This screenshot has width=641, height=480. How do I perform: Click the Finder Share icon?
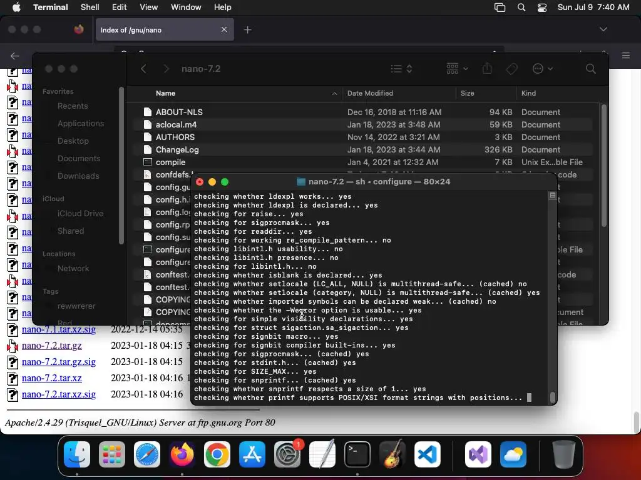[487, 68]
